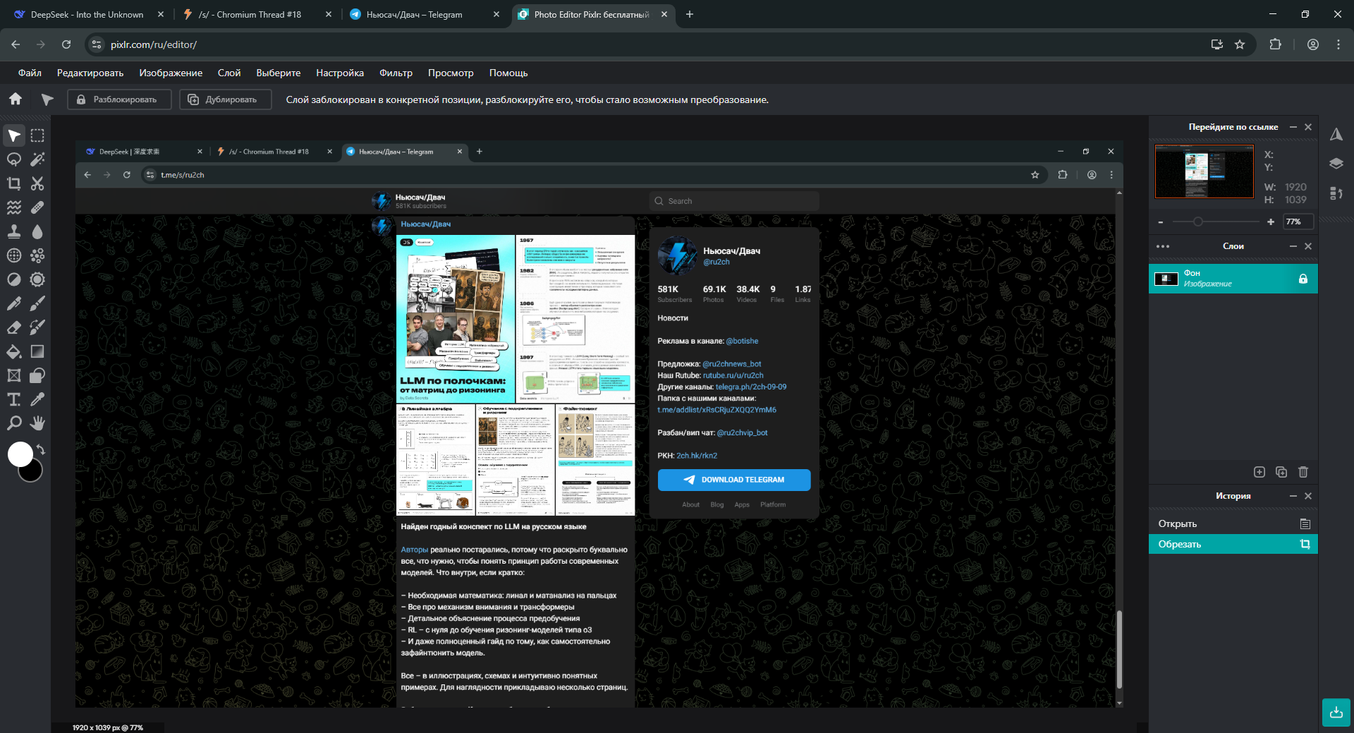Select the Blur droplet tool
This screenshot has width=1354, height=733.
tap(37, 231)
